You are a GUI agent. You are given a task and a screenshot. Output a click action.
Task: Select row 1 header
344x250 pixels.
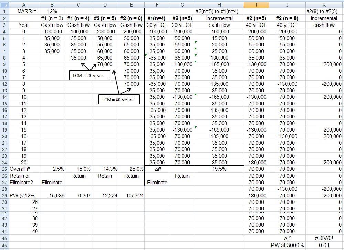(4, 11)
